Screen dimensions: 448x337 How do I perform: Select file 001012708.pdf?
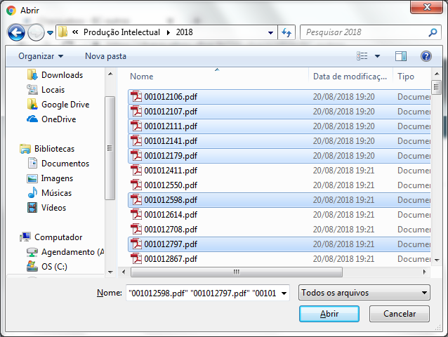coord(279,230)
